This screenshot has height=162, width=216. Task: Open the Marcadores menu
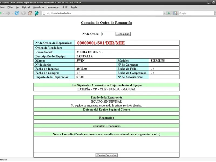point(38,7)
